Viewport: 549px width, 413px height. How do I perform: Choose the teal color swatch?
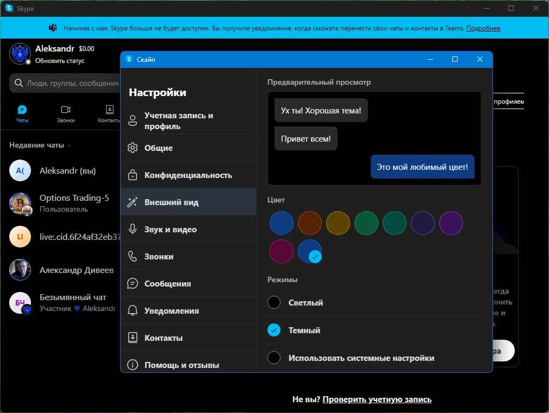click(x=395, y=223)
